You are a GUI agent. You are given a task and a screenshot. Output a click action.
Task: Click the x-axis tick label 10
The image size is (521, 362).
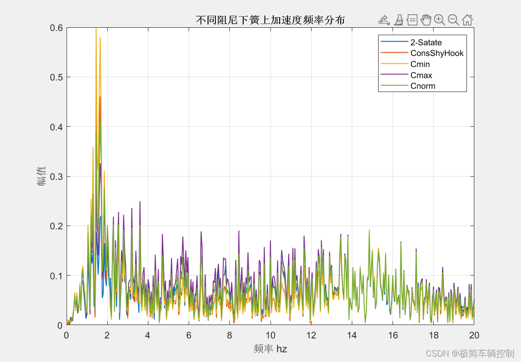(270, 335)
